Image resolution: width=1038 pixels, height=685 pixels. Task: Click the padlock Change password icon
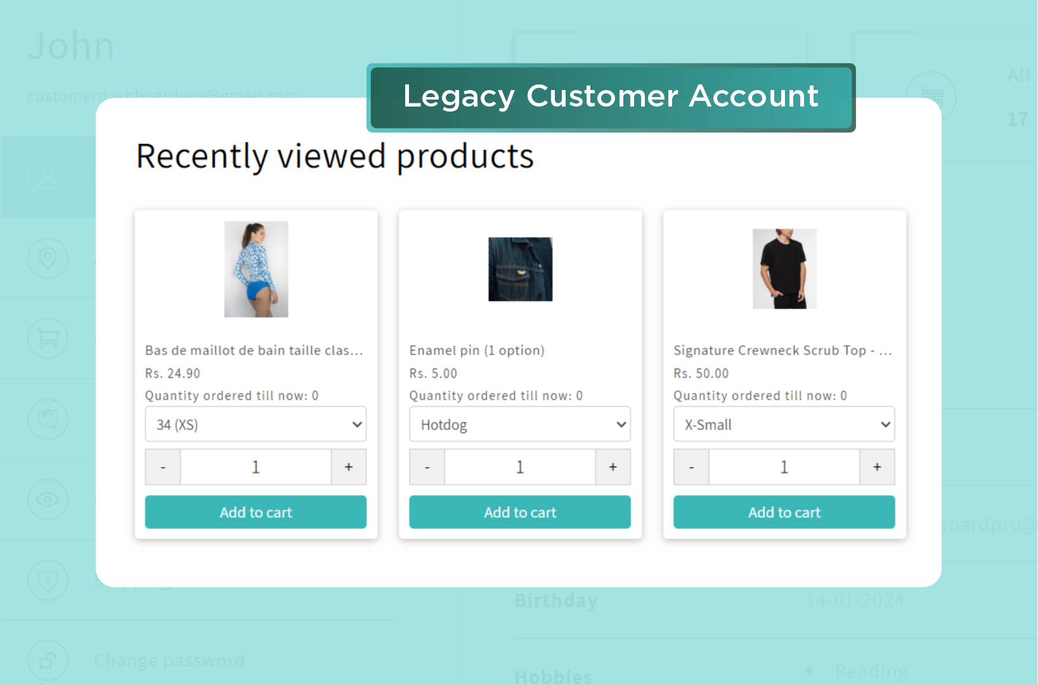point(48,660)
